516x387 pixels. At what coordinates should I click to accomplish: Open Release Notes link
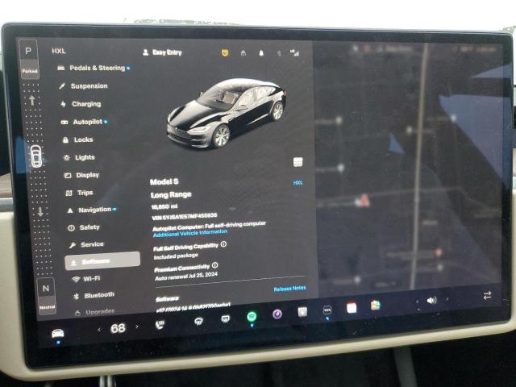point(289,289)
